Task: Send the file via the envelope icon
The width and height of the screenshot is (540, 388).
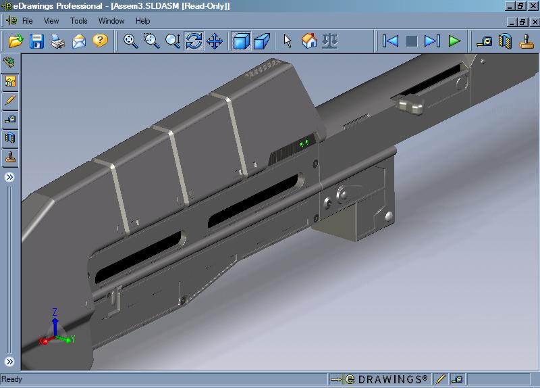Action: [x=79, y=41]
